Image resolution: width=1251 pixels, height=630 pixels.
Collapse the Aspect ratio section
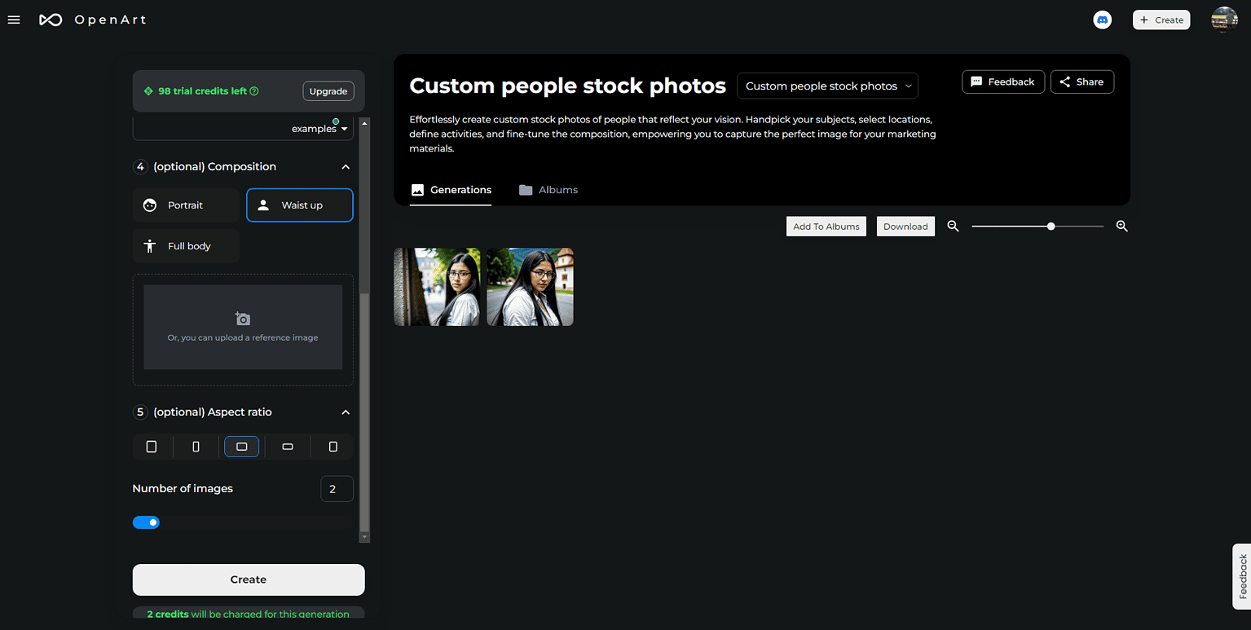pyautogui.click(x=346, y=412)
